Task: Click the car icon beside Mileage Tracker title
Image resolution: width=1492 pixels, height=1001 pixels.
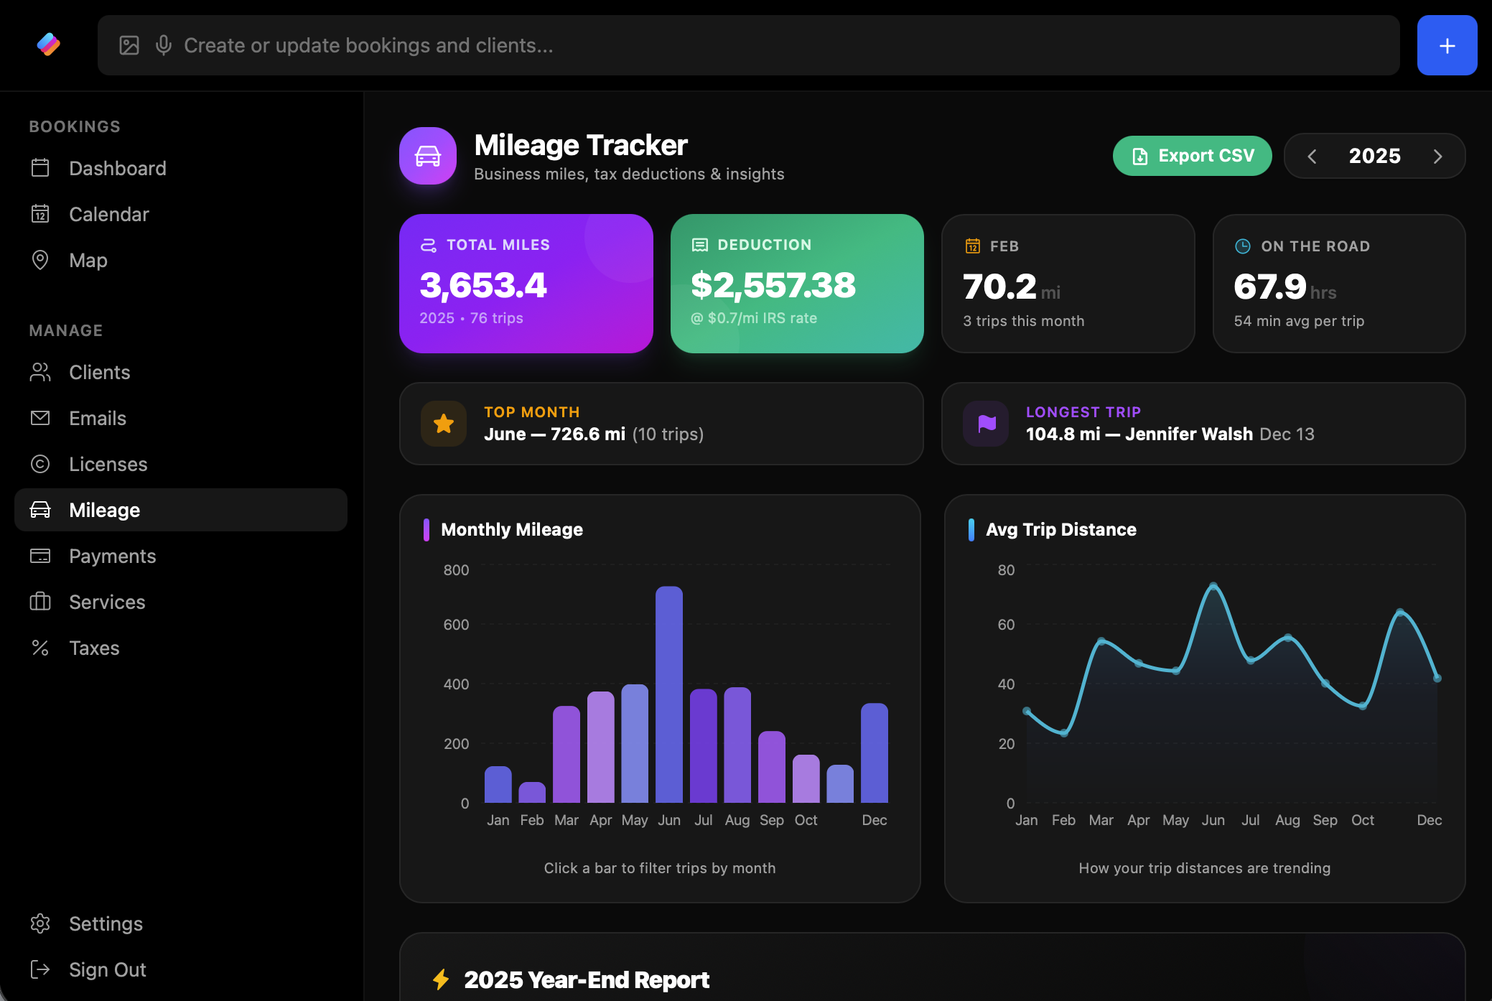Action: 427,156
